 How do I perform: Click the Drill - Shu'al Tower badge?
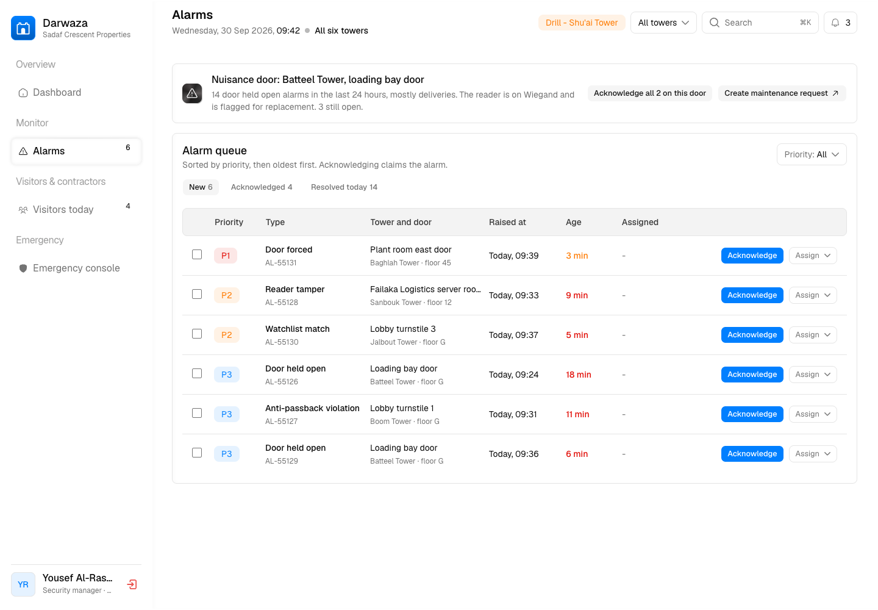582,23
